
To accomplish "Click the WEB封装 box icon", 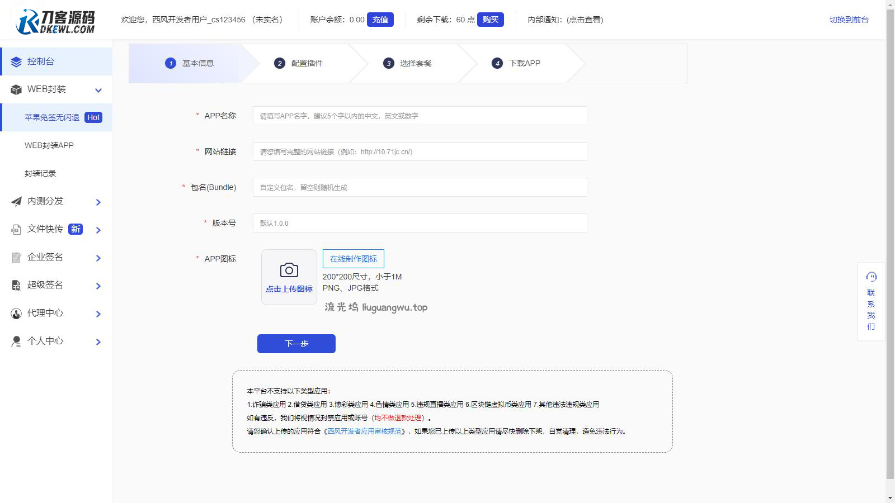I will pyautogui.click(x=16, y=89).
